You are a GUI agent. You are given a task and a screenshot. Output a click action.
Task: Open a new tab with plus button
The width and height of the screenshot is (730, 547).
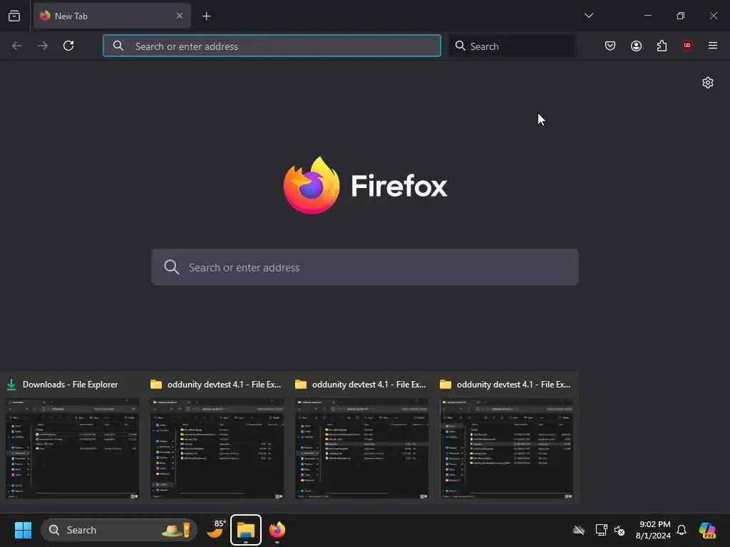(x=206, y=16)
